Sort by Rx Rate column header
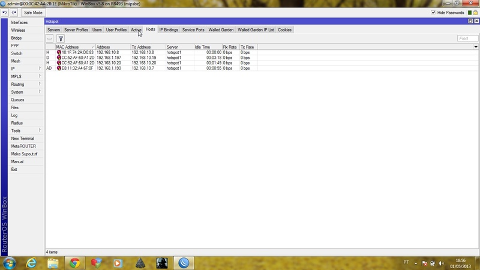Viewport: 480px width, 270px height. coord(231,47)
